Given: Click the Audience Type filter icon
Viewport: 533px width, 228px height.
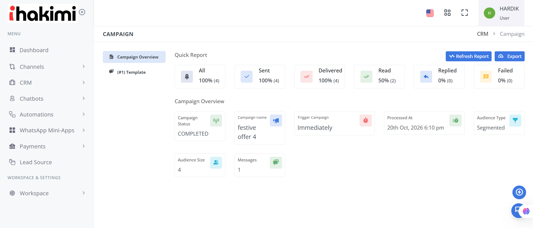Looking at the screenshot, I should (515, 121).
